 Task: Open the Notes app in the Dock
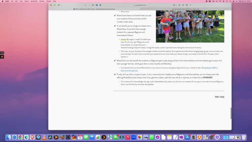[169, 137]
